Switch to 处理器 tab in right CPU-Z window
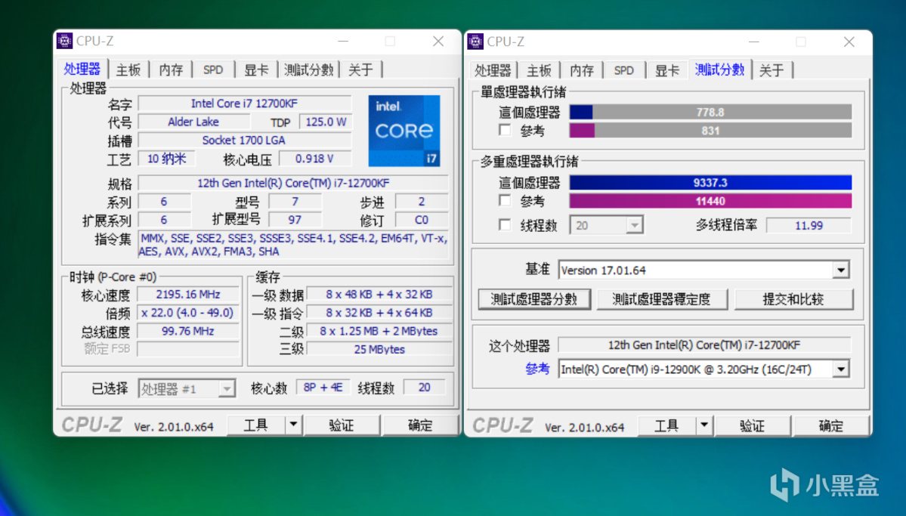The image size is (906, 516). point(492,70)
